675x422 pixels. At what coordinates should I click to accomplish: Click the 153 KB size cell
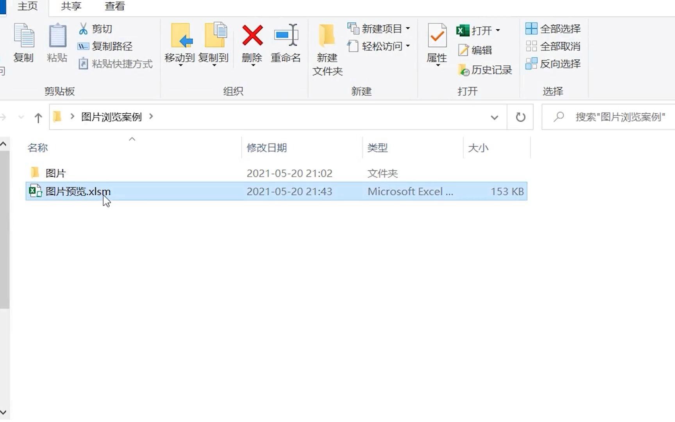pyautogui.click(x=507, y=191)
